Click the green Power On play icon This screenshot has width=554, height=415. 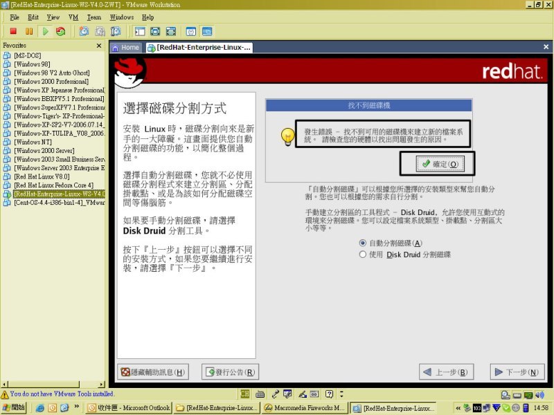pos(45,31)
